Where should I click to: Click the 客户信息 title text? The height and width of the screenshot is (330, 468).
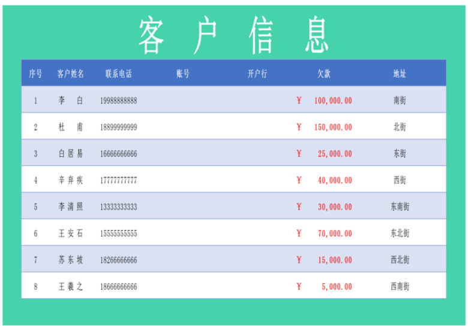pyautogui.click(x=233, y=35)
